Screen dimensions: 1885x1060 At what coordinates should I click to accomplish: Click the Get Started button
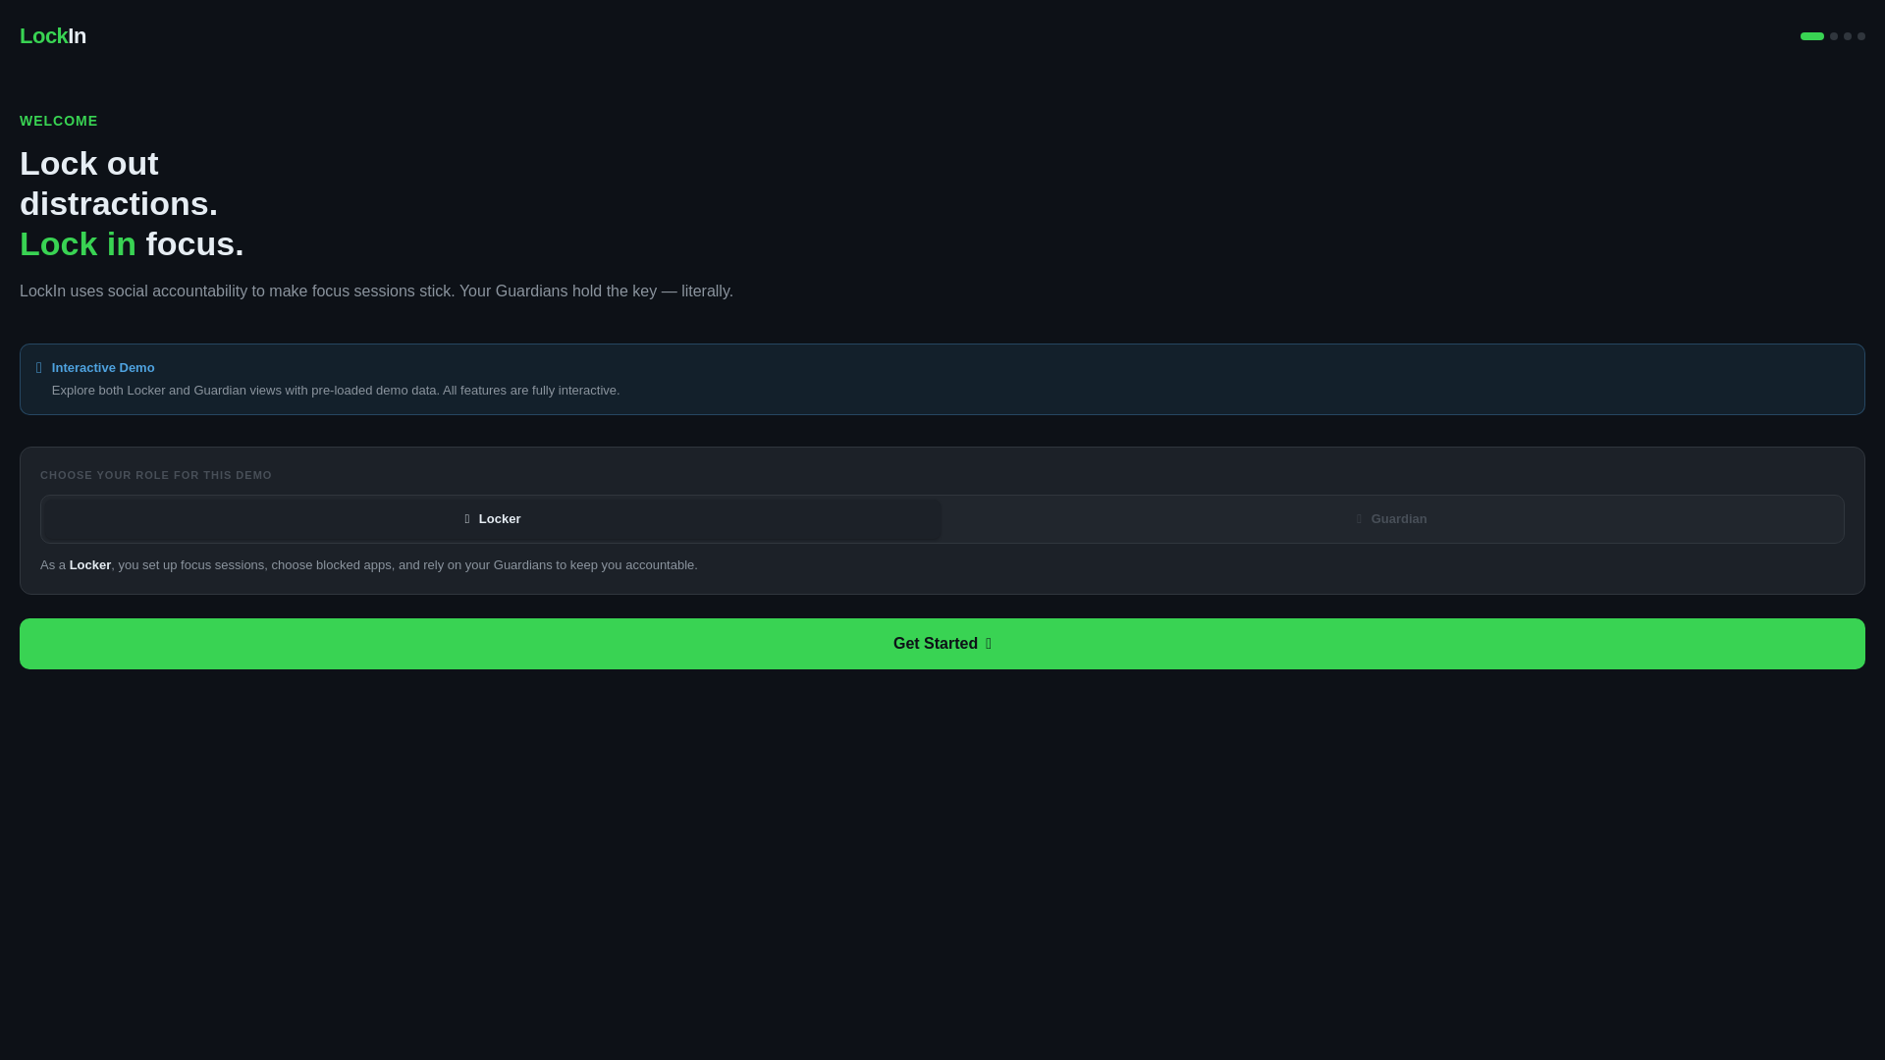point(942,644)
